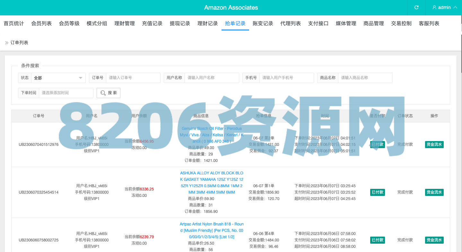This screenshot has width=462, height=252.
Task: Click the 用户名称 username input field
Action: pyautogui.click(x=212, y=78)
